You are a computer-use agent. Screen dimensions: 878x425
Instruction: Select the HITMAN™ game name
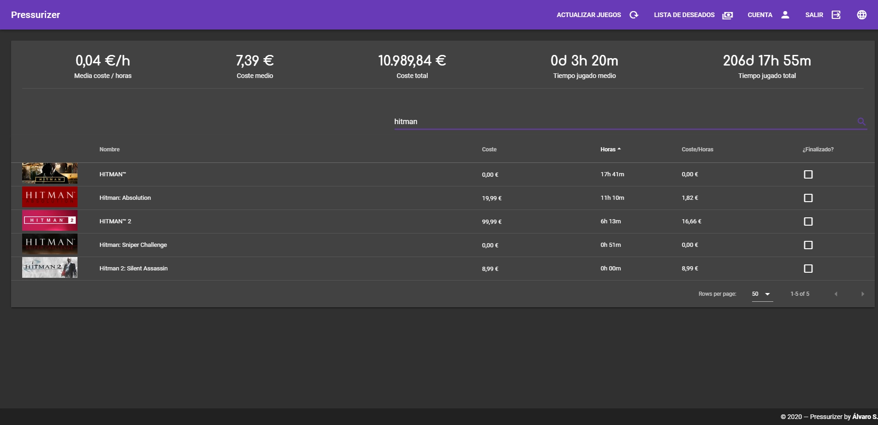[x=113, y=174]
